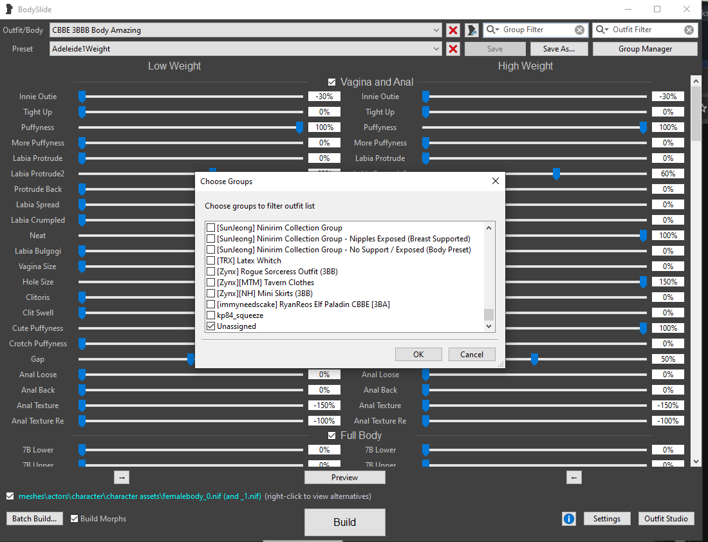Delete outfit via red X beside Outfit/Body
The height and width of the screenshot is (542, 708).
coord(453,30)
